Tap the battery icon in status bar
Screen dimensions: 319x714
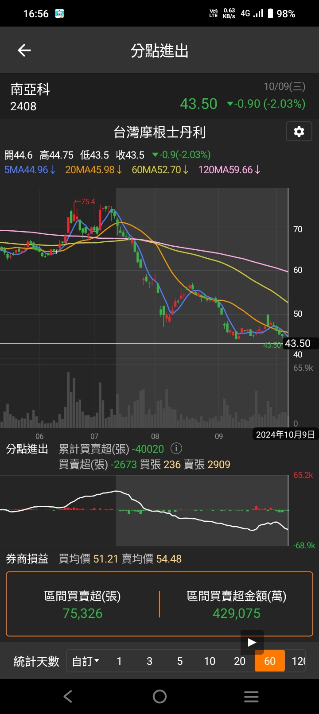270,14
